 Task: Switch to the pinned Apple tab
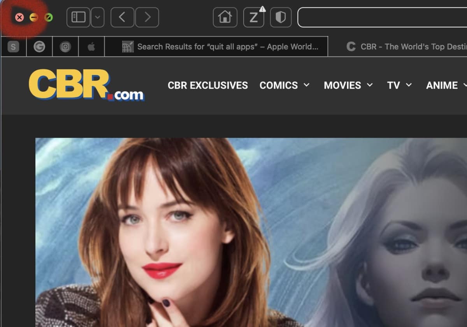pyautogui.click(x=91, y=47)
